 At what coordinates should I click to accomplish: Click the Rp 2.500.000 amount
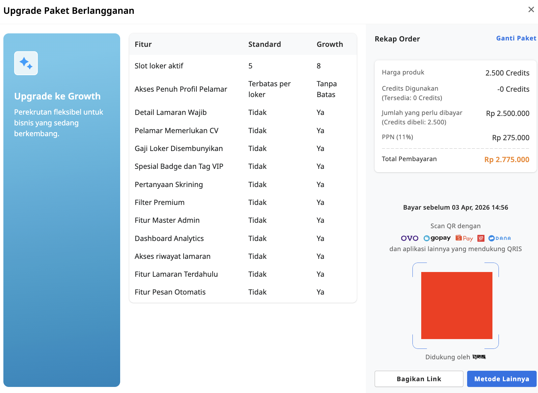pos(508,113)
